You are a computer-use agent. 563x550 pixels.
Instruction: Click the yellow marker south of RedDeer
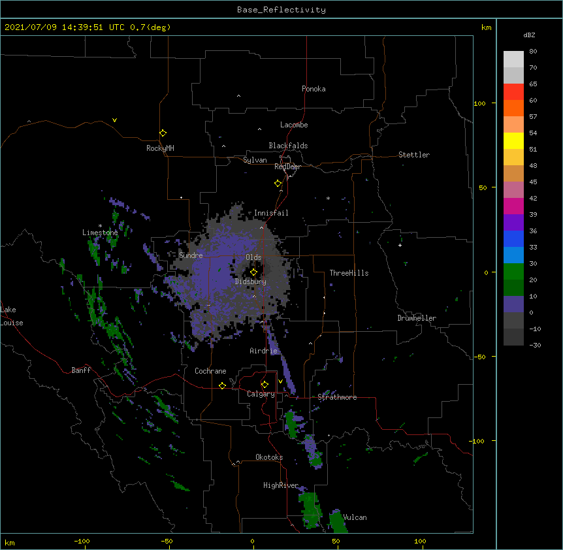tap(278, 184)
